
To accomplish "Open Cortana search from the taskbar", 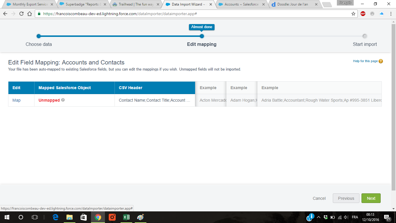I will (21, 217).
